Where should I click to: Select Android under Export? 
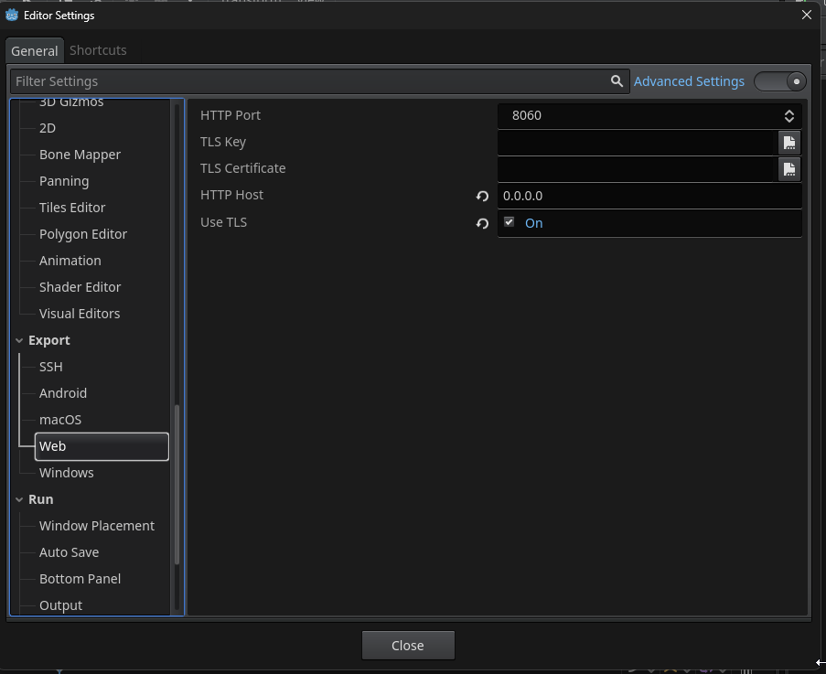(x=63, y=393)
